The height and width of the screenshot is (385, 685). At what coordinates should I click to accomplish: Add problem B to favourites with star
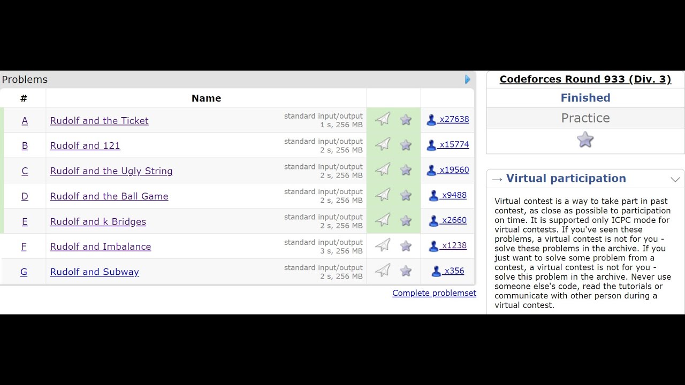coord(406,144)
